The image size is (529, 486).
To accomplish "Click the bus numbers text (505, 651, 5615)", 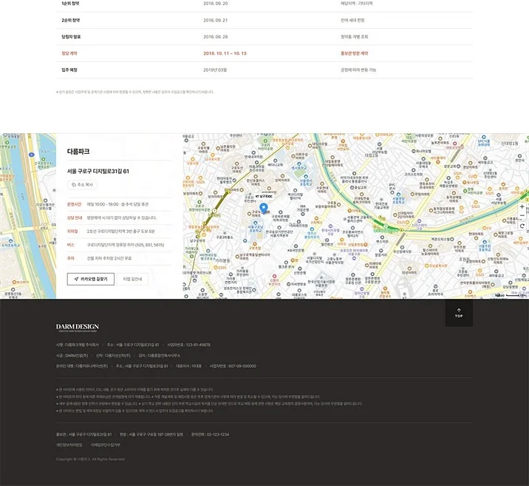I will (149, 245).
